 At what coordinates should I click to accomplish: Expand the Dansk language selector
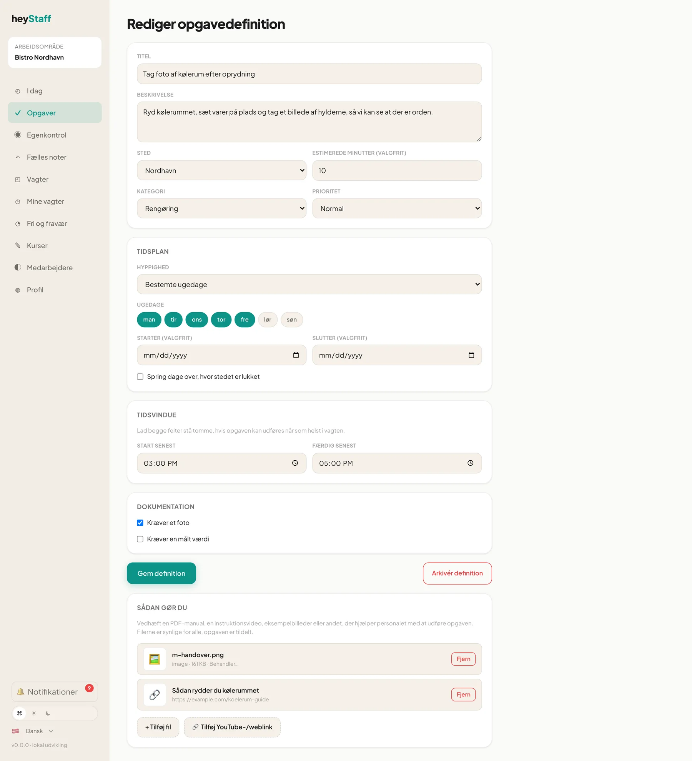33,731
